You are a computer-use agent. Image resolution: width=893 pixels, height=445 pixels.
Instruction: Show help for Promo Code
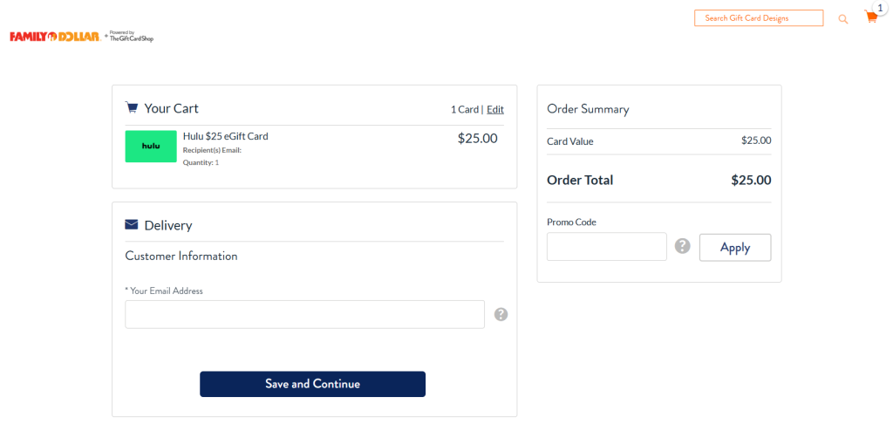(683, 246)
